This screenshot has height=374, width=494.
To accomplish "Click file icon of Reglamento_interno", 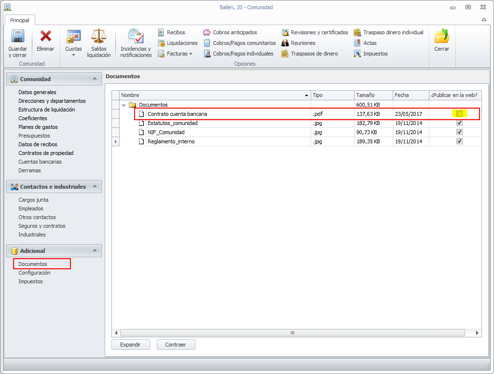I will click(x=141, y=141).
